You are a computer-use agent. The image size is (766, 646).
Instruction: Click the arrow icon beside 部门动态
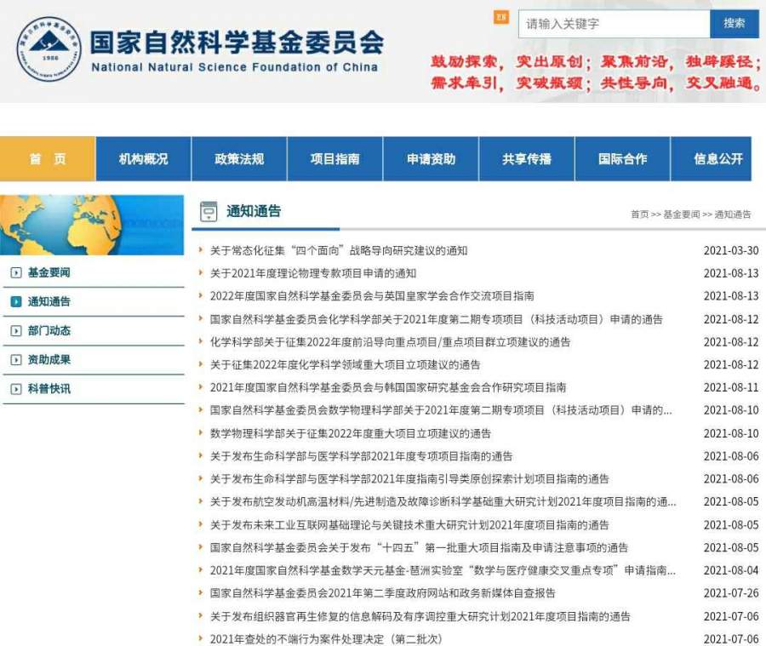click(15, 331)
